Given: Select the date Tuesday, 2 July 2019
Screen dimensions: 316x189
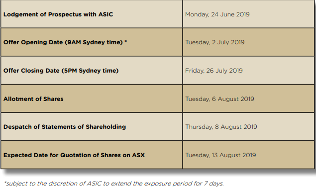Looking at the screenshot, I should [215, 42].
